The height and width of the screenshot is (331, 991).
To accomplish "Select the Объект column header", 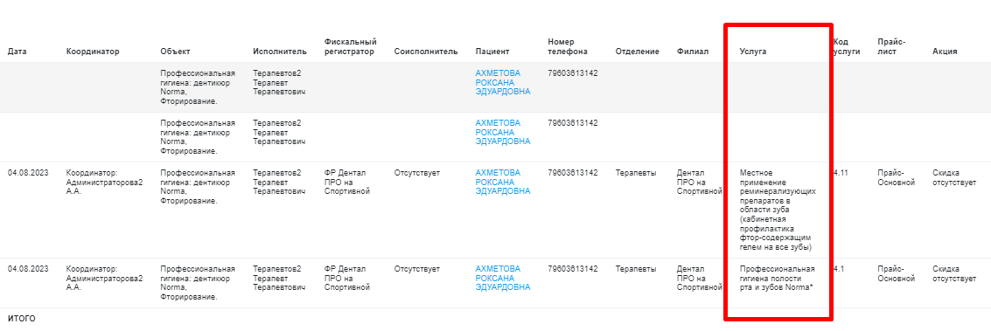I will coord(175,52).
